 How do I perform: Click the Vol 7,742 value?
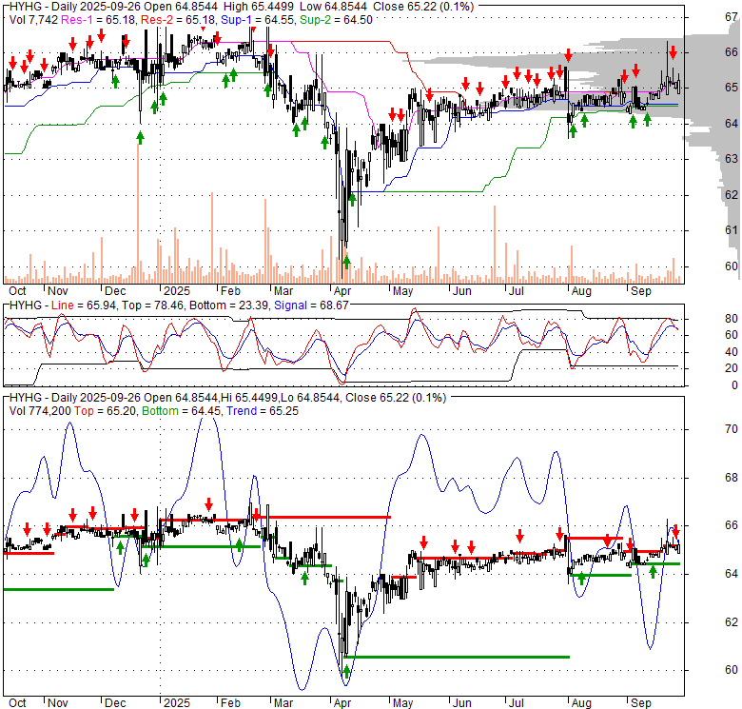pyautogui.click(x=33, y=20)
